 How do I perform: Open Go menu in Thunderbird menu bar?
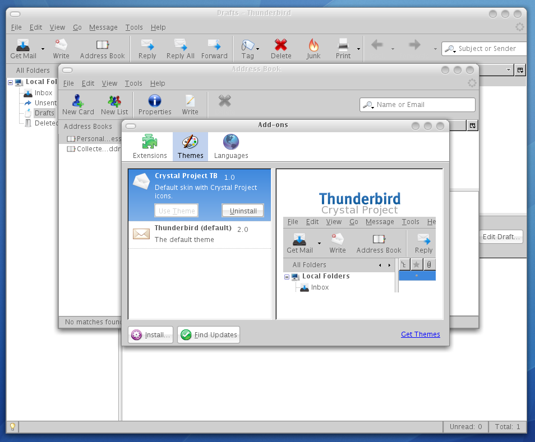pos(77,27)
